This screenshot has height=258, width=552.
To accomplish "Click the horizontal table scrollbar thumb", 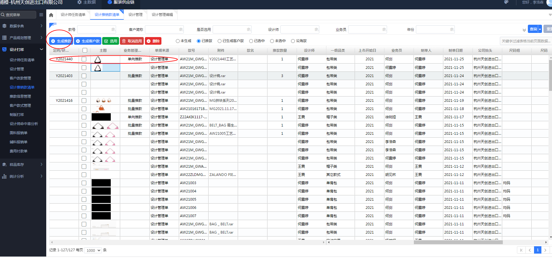I will pos(458,242).
